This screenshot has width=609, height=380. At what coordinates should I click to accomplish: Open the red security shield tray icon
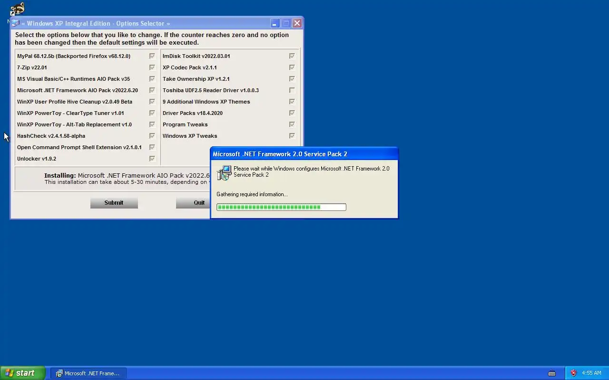click(573, 373)
